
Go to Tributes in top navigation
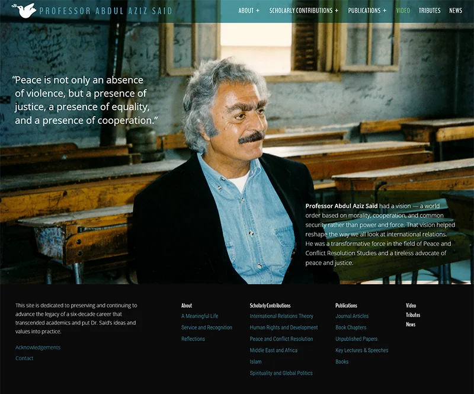(x=430, y=11)
